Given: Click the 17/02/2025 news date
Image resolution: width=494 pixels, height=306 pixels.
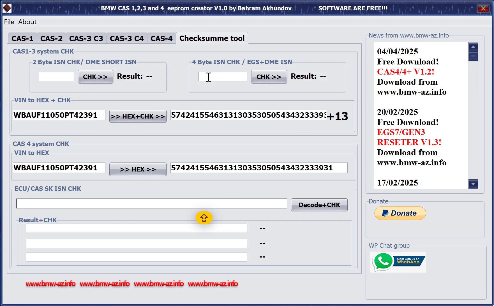Looking at the screenshot, I should (x=398, y=183).
